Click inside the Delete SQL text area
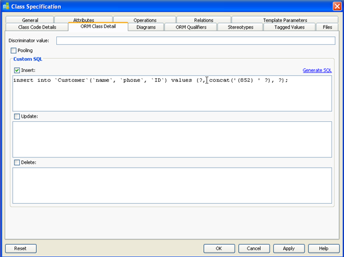The height and width of the screenshot is (257, 344). pos(172,186)
